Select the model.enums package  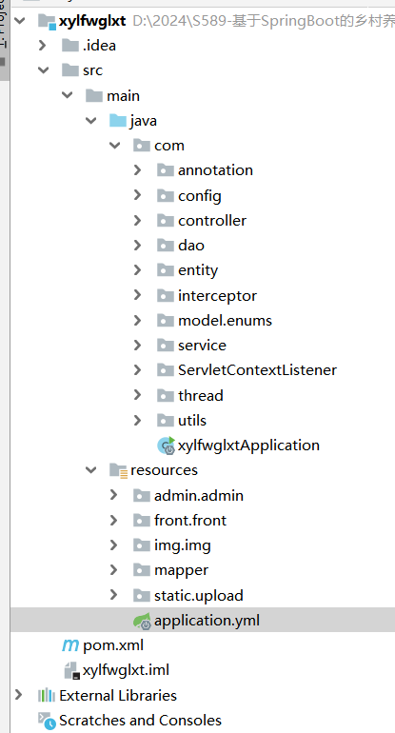(x=225, y=321)
